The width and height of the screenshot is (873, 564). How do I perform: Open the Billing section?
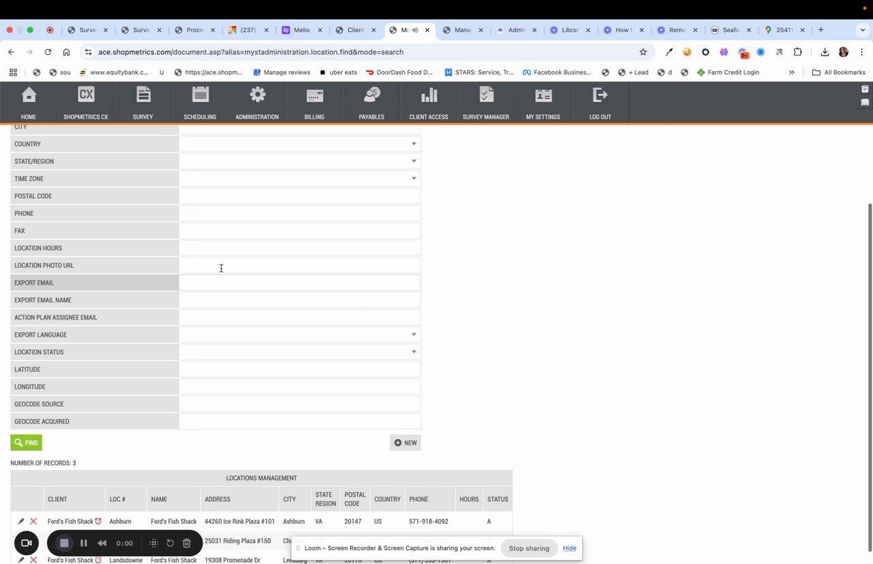point(314,102)
